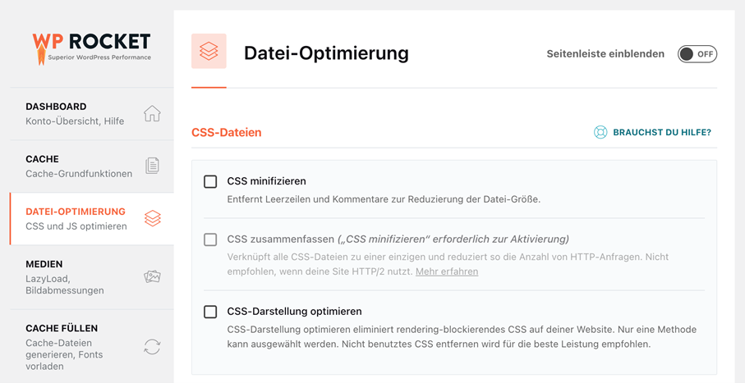Go to the Cache settings section
This screenshot has width=745, height=383.
tap(92, 166)
